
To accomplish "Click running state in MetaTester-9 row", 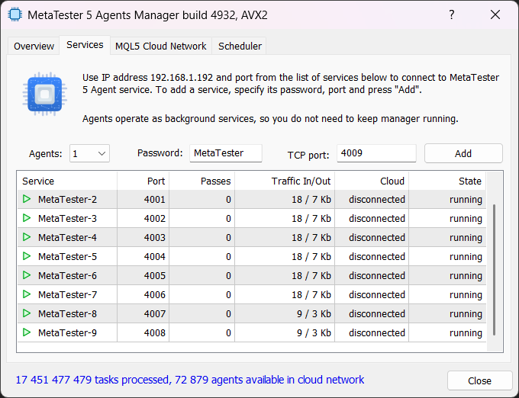I will 466,333.
